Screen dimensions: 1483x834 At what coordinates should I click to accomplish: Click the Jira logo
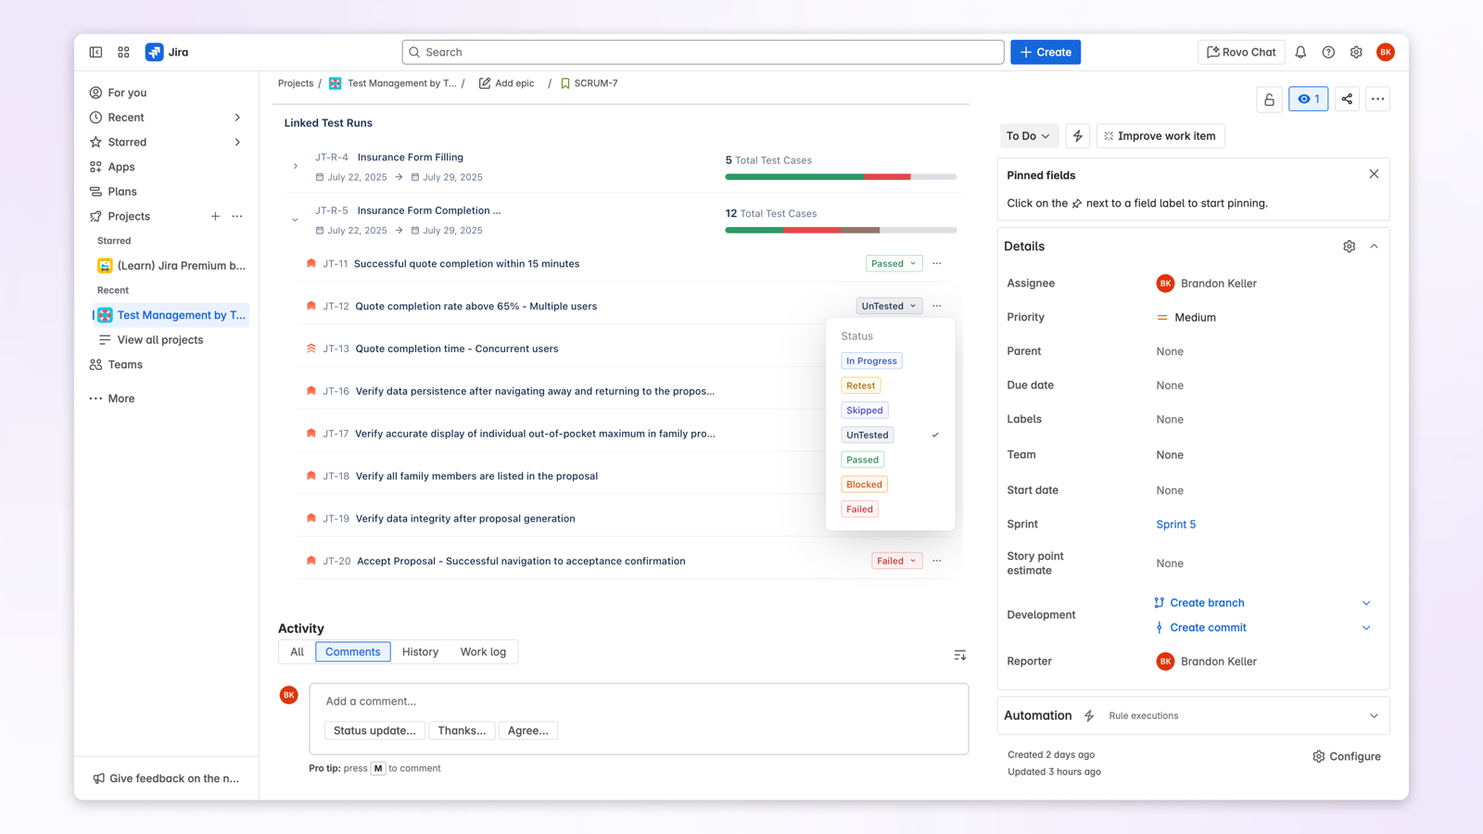[x=167, y=52]
